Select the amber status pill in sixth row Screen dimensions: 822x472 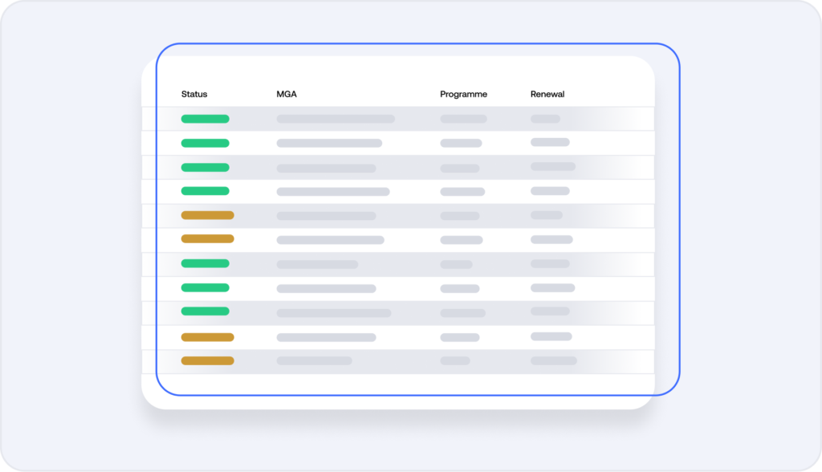pos(207,239)
